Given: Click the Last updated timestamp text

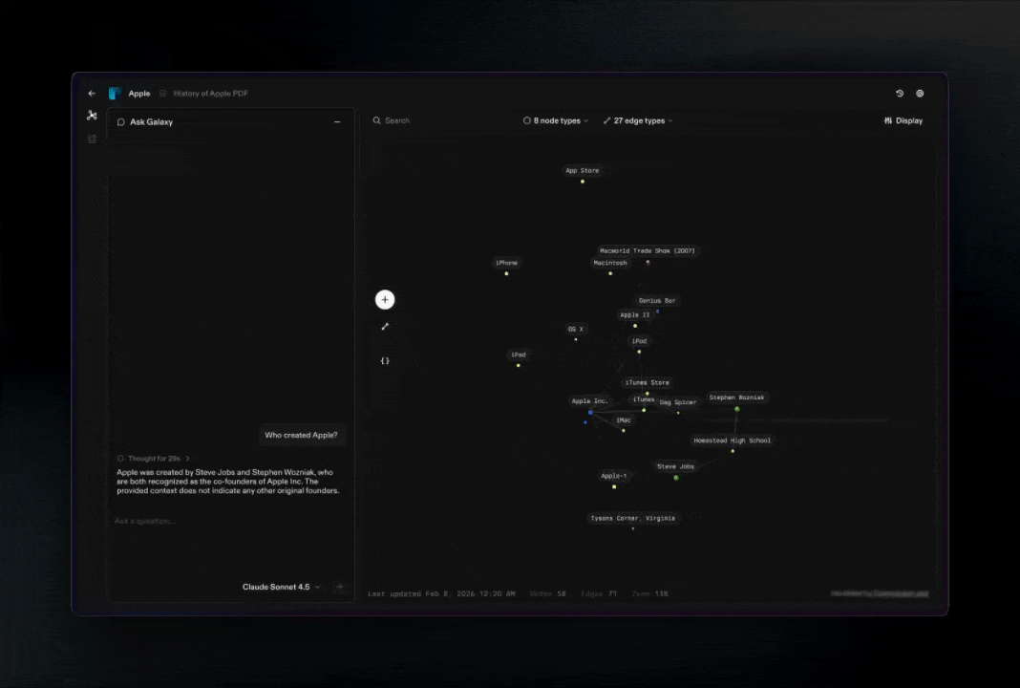Looking at the screenshot, I should (441, 593).
